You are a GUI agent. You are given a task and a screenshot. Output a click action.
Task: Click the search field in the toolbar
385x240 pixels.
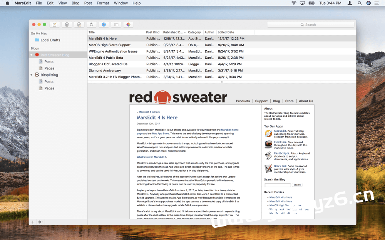tap(310, 24)
